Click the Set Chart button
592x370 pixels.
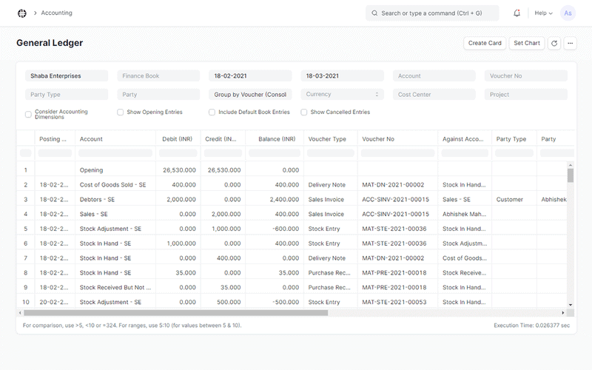[x=527, y=44]
